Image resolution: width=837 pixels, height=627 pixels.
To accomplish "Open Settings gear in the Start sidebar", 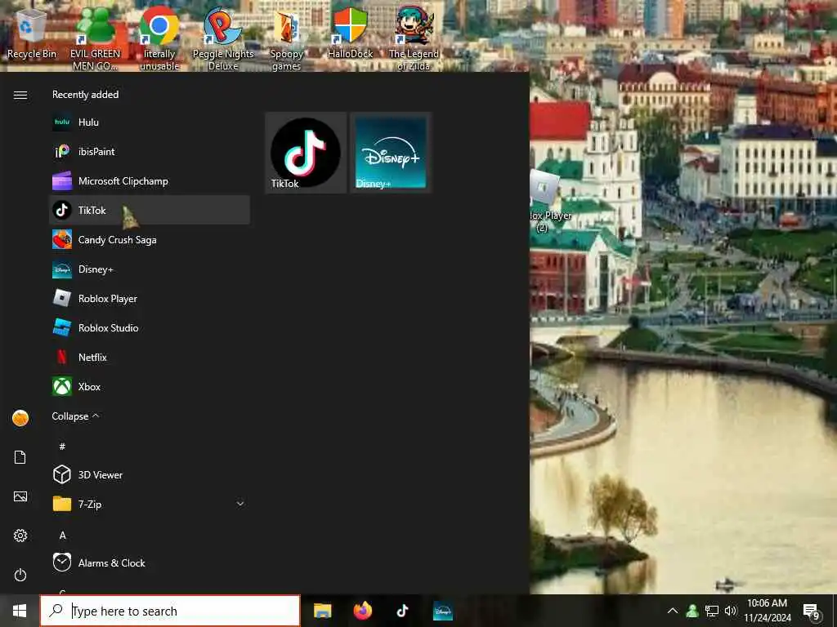I will (20, 536).
